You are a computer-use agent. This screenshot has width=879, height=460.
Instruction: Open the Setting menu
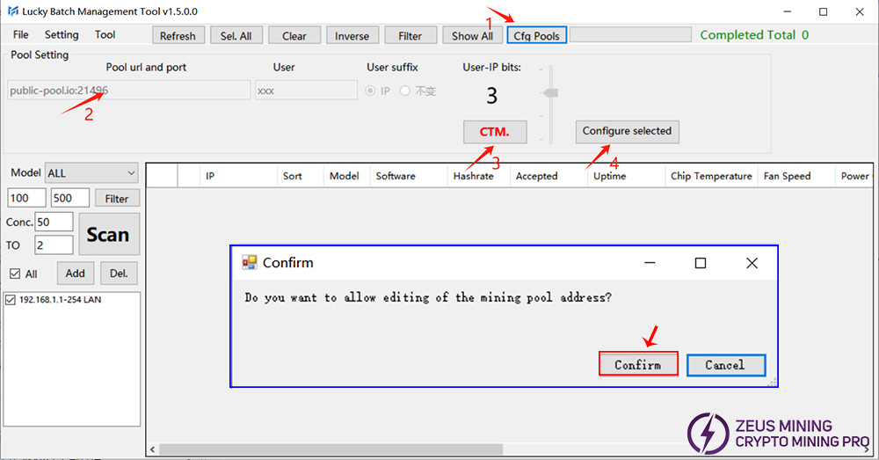[62, 35]
